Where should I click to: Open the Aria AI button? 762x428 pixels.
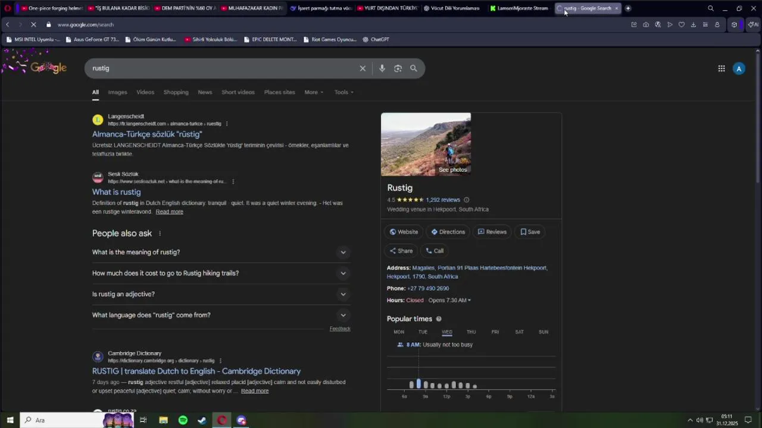coord(753,24)
